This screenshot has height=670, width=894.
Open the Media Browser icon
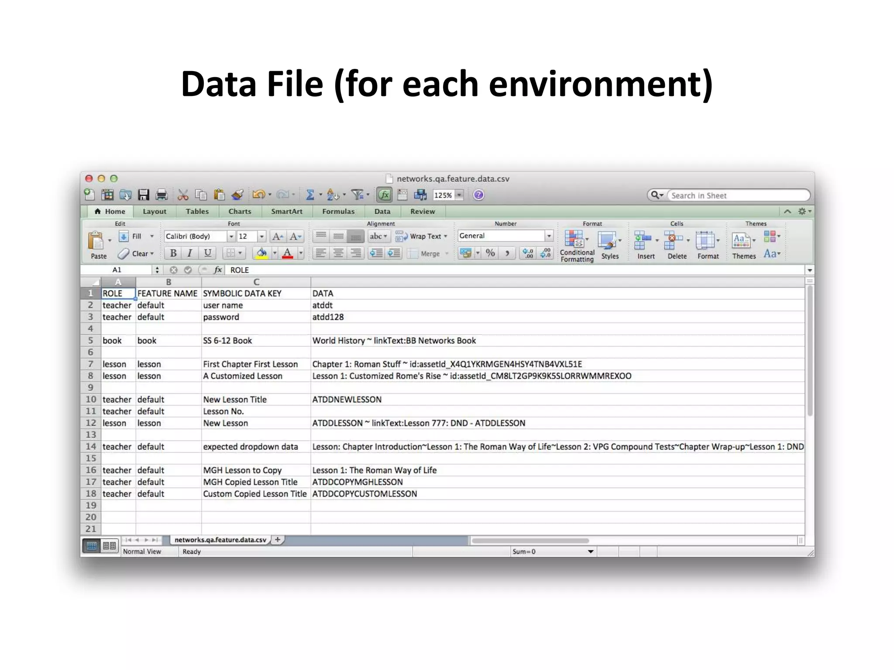click(420, 195)
